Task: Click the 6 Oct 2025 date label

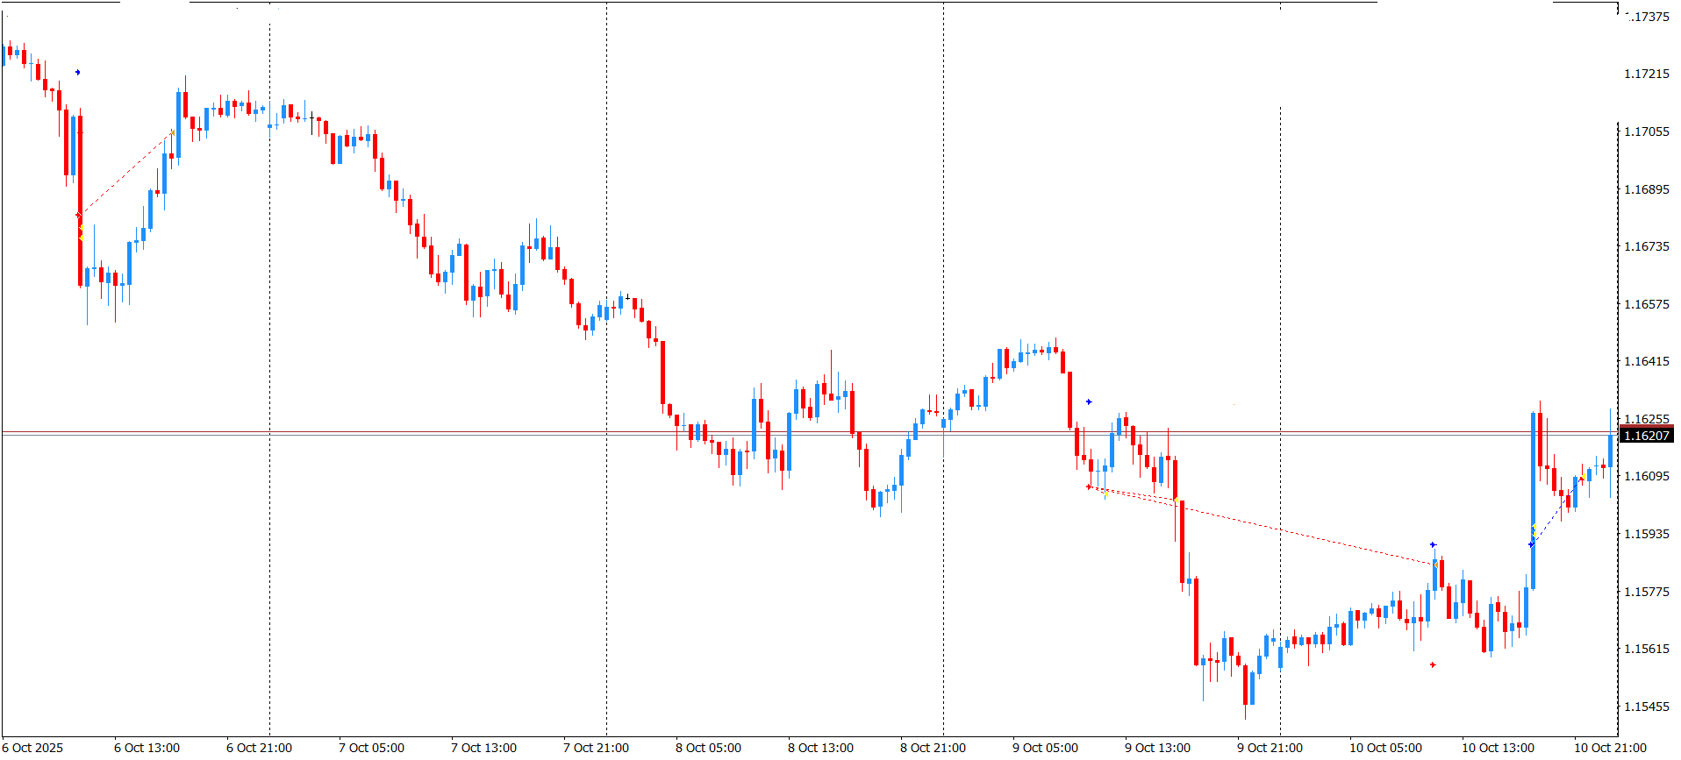Action: 33,748
